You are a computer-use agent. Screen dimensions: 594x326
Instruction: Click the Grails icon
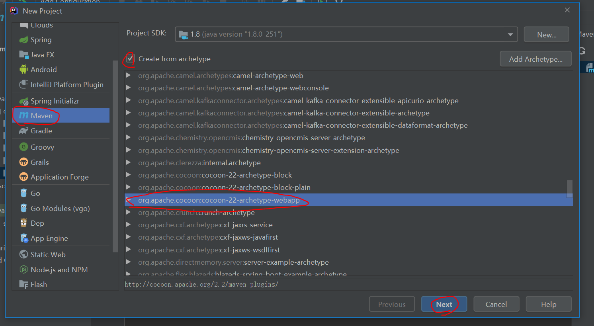[x=24, y=162]
